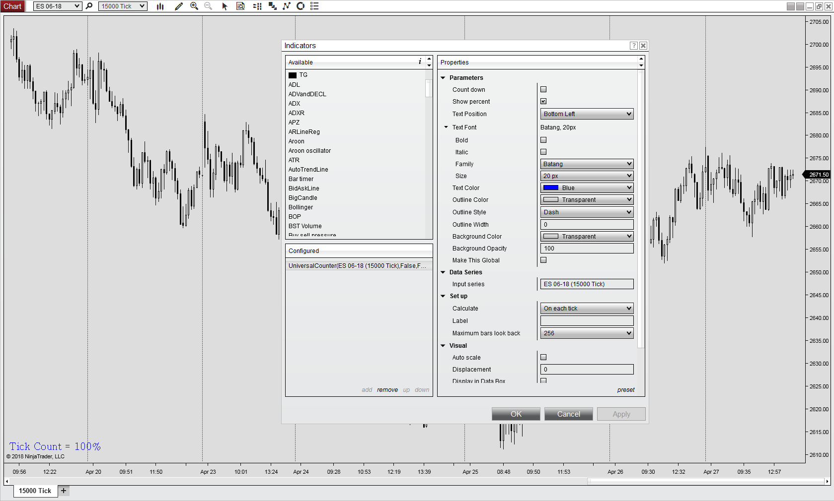Open the Calculate dropdown
This screenshot has height=501, width=834.
pos(587,309)
